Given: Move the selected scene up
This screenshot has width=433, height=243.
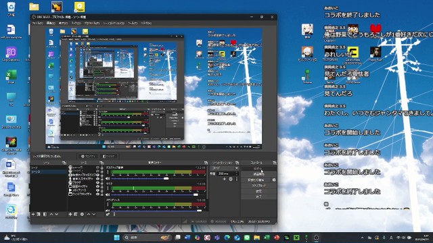Looking at the screenshot, I should pyautogui.click(x=51, y=214).
